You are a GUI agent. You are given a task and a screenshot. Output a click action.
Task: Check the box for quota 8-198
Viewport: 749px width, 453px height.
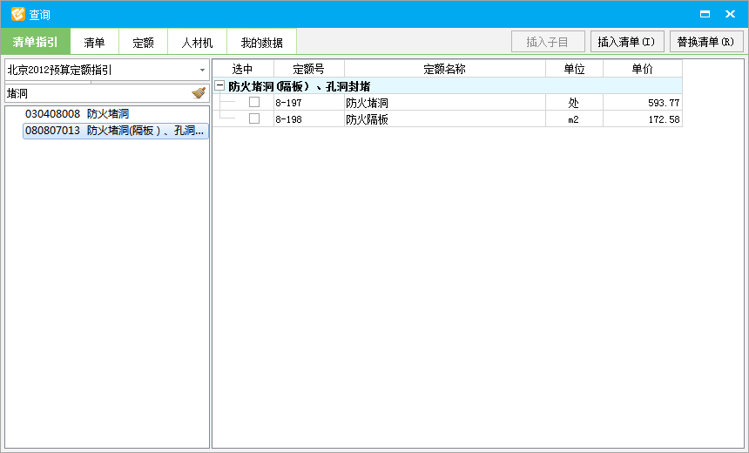[254, 118]
